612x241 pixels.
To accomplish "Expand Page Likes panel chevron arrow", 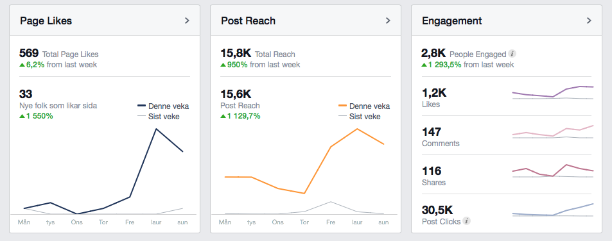I will (x=187, y=21).
